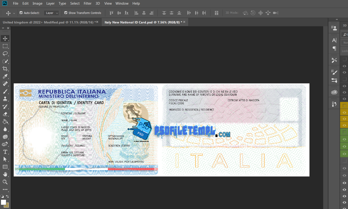Image resolution: width=348 pixels, height=209 pixels.
Task: Open the Tool Presets panel icon
Action: (334, 60)
